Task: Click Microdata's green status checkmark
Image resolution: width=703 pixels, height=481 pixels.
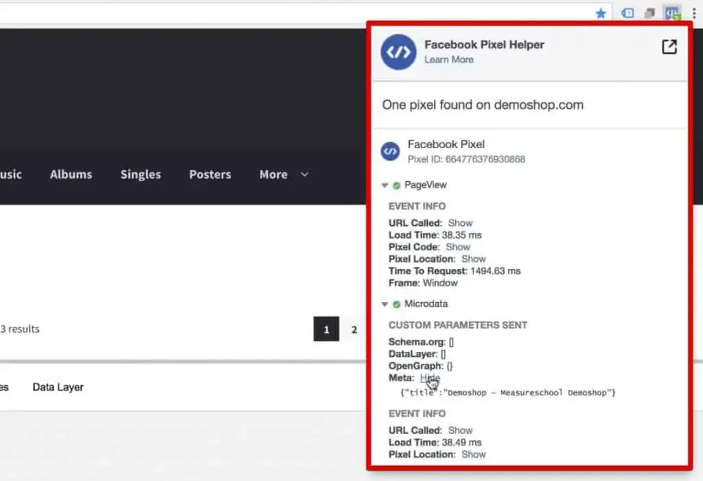Action: [397, 304]
